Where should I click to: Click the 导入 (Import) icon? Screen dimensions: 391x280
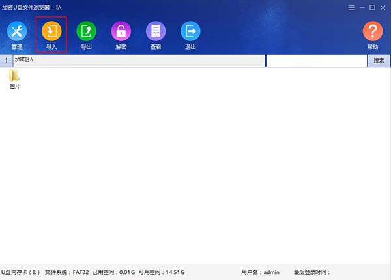[x=51, y=31]
